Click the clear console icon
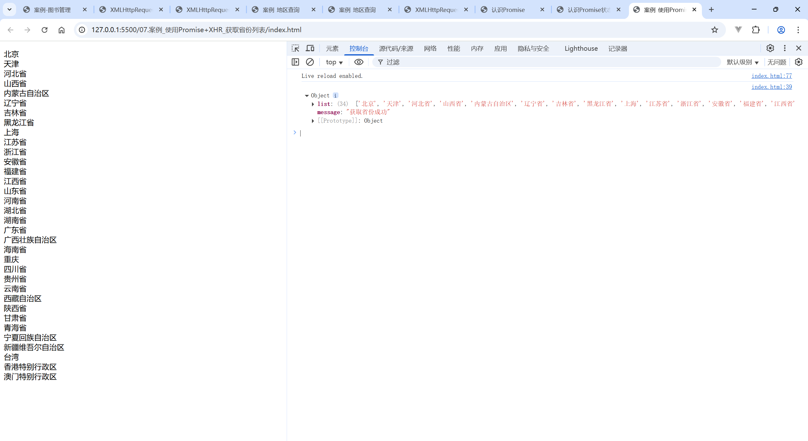 [x=310, y=62]
